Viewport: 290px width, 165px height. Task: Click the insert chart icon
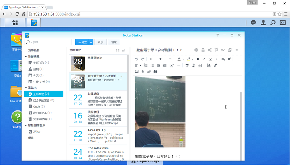(x=209, y=65)
